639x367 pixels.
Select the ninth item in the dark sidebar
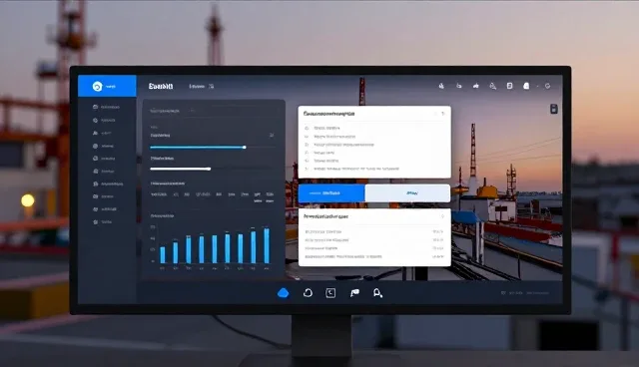[104, 209]
